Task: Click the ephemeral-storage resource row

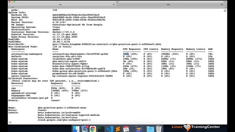Action: [x=46, y=93]
